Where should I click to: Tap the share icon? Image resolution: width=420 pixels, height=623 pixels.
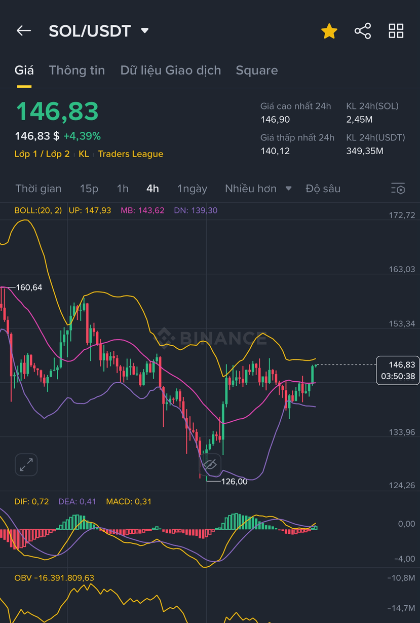[363, 31]
